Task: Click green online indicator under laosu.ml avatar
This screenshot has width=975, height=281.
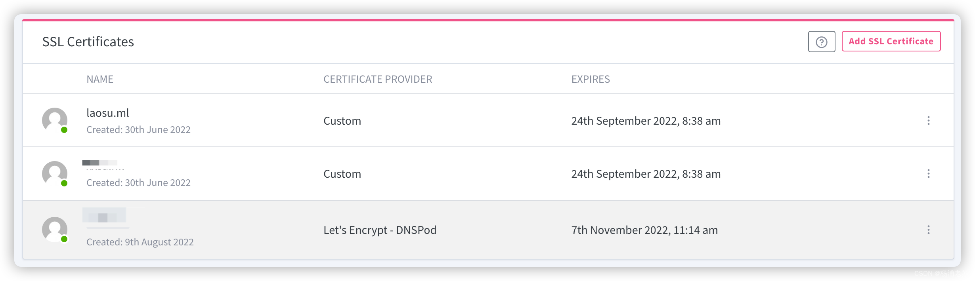Action: (x=65, y=129)
